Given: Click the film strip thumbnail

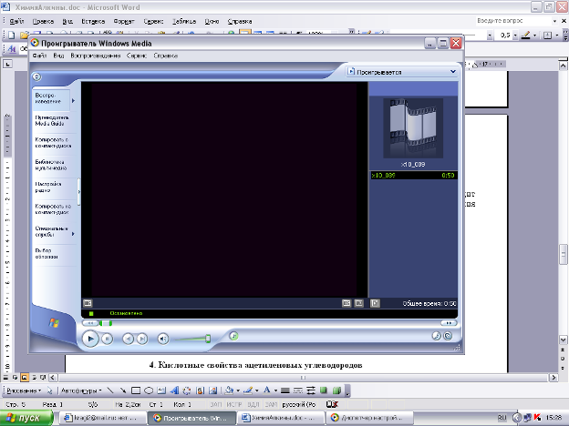Looking at the screenshot, I should 413,127.
